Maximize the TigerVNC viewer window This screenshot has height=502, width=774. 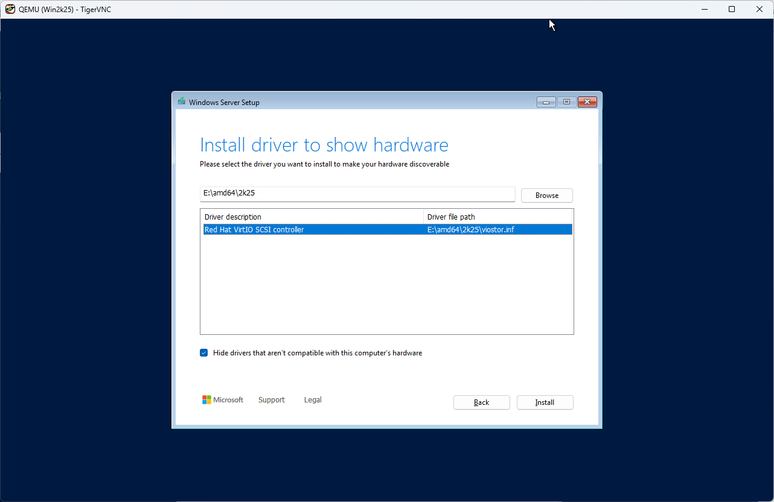[732, 9]
